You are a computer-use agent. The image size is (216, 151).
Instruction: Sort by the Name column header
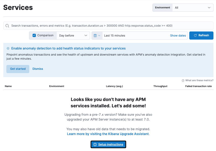(8, 86)
